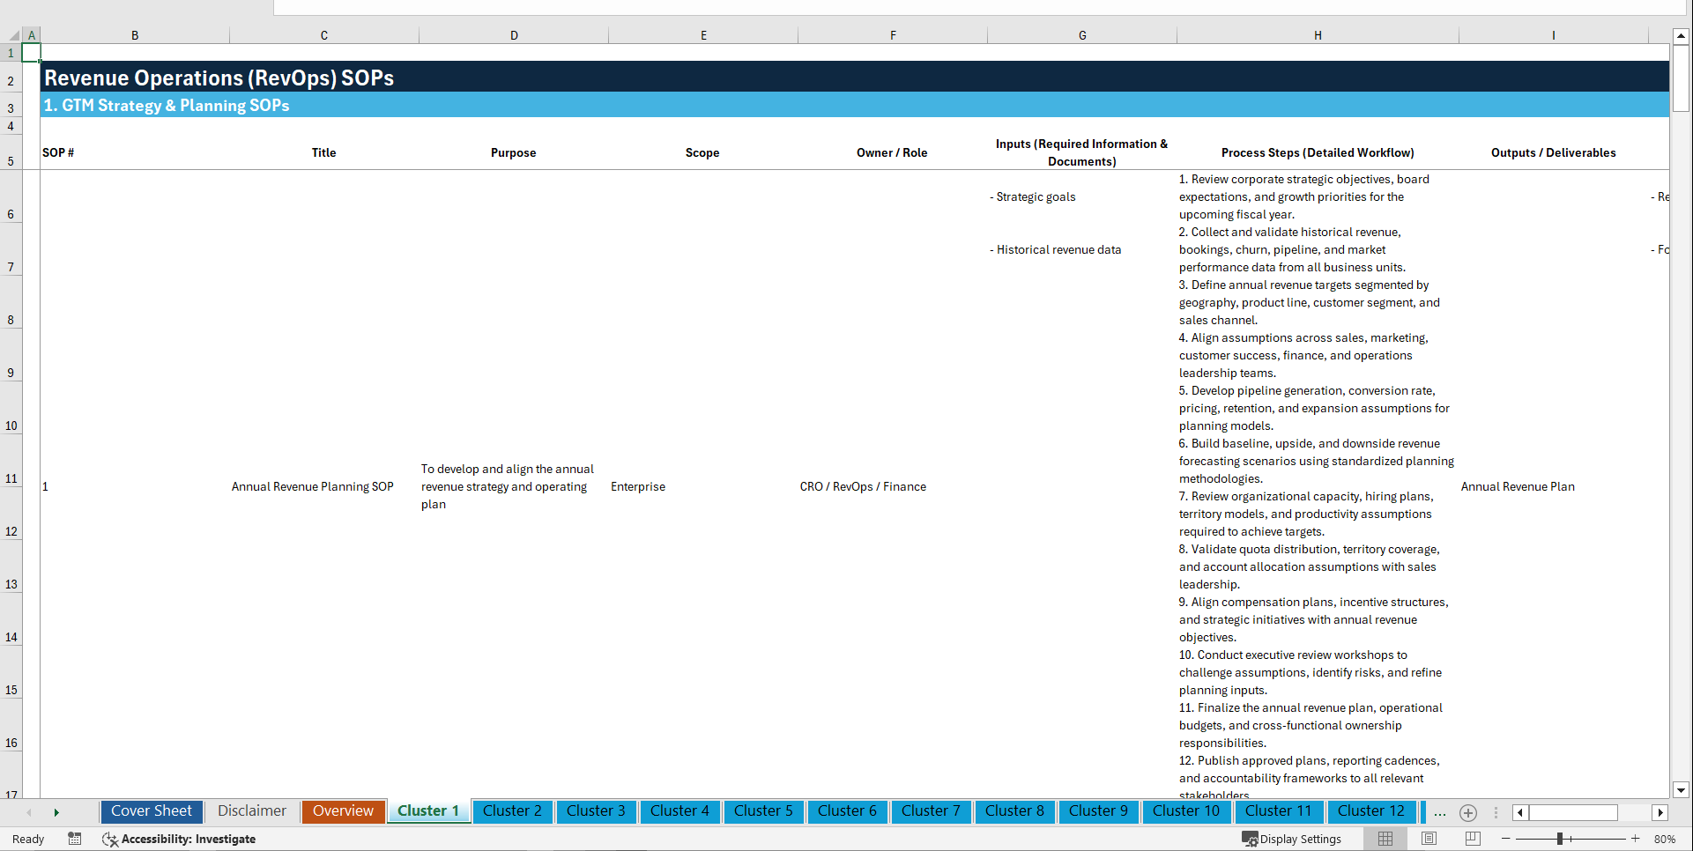Open the Macro recording status icon
This screenshot has height=851, width=1693.
tap(75, 839)
